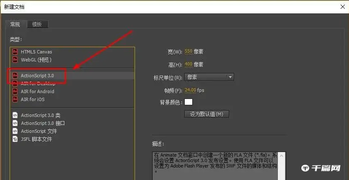Open the 标尺单位 dropdown
This screenshot has height=180, width=349.
[x=209, y=77]
